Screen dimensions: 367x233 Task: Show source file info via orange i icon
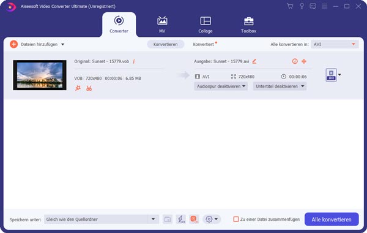pos(133,61)
